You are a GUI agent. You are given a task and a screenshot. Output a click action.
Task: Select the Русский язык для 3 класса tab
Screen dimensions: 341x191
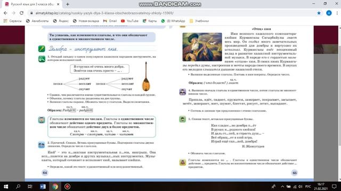(32, 4)
